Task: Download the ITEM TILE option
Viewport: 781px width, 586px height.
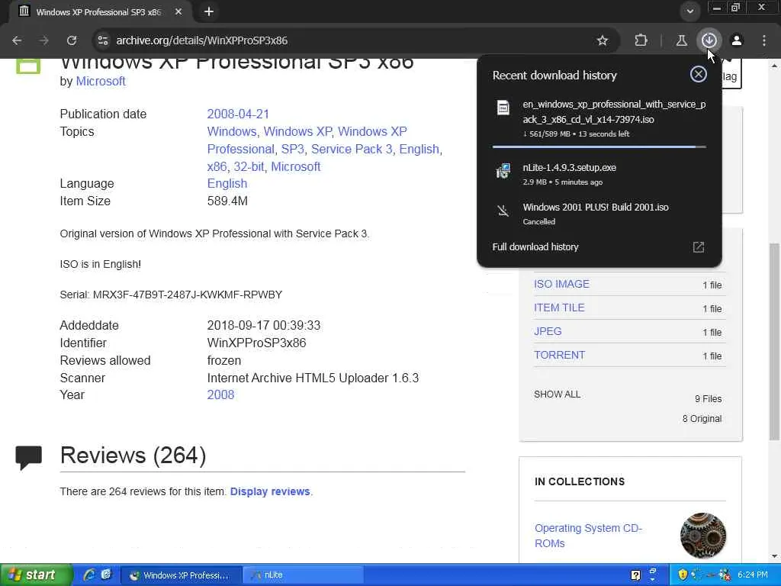Action: point(559,307)
